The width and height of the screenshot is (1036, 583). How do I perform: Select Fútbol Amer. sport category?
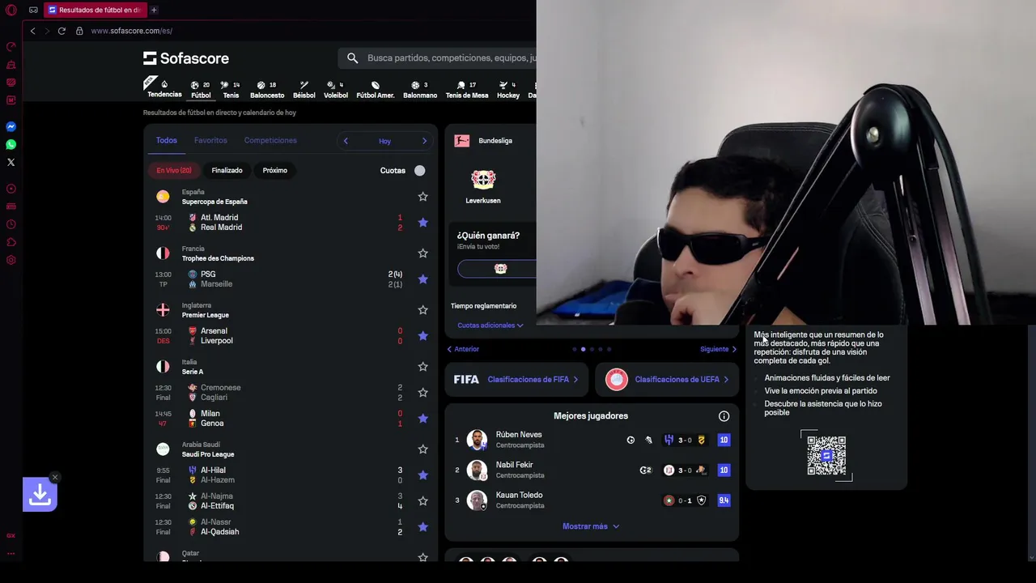pos(376,90)
